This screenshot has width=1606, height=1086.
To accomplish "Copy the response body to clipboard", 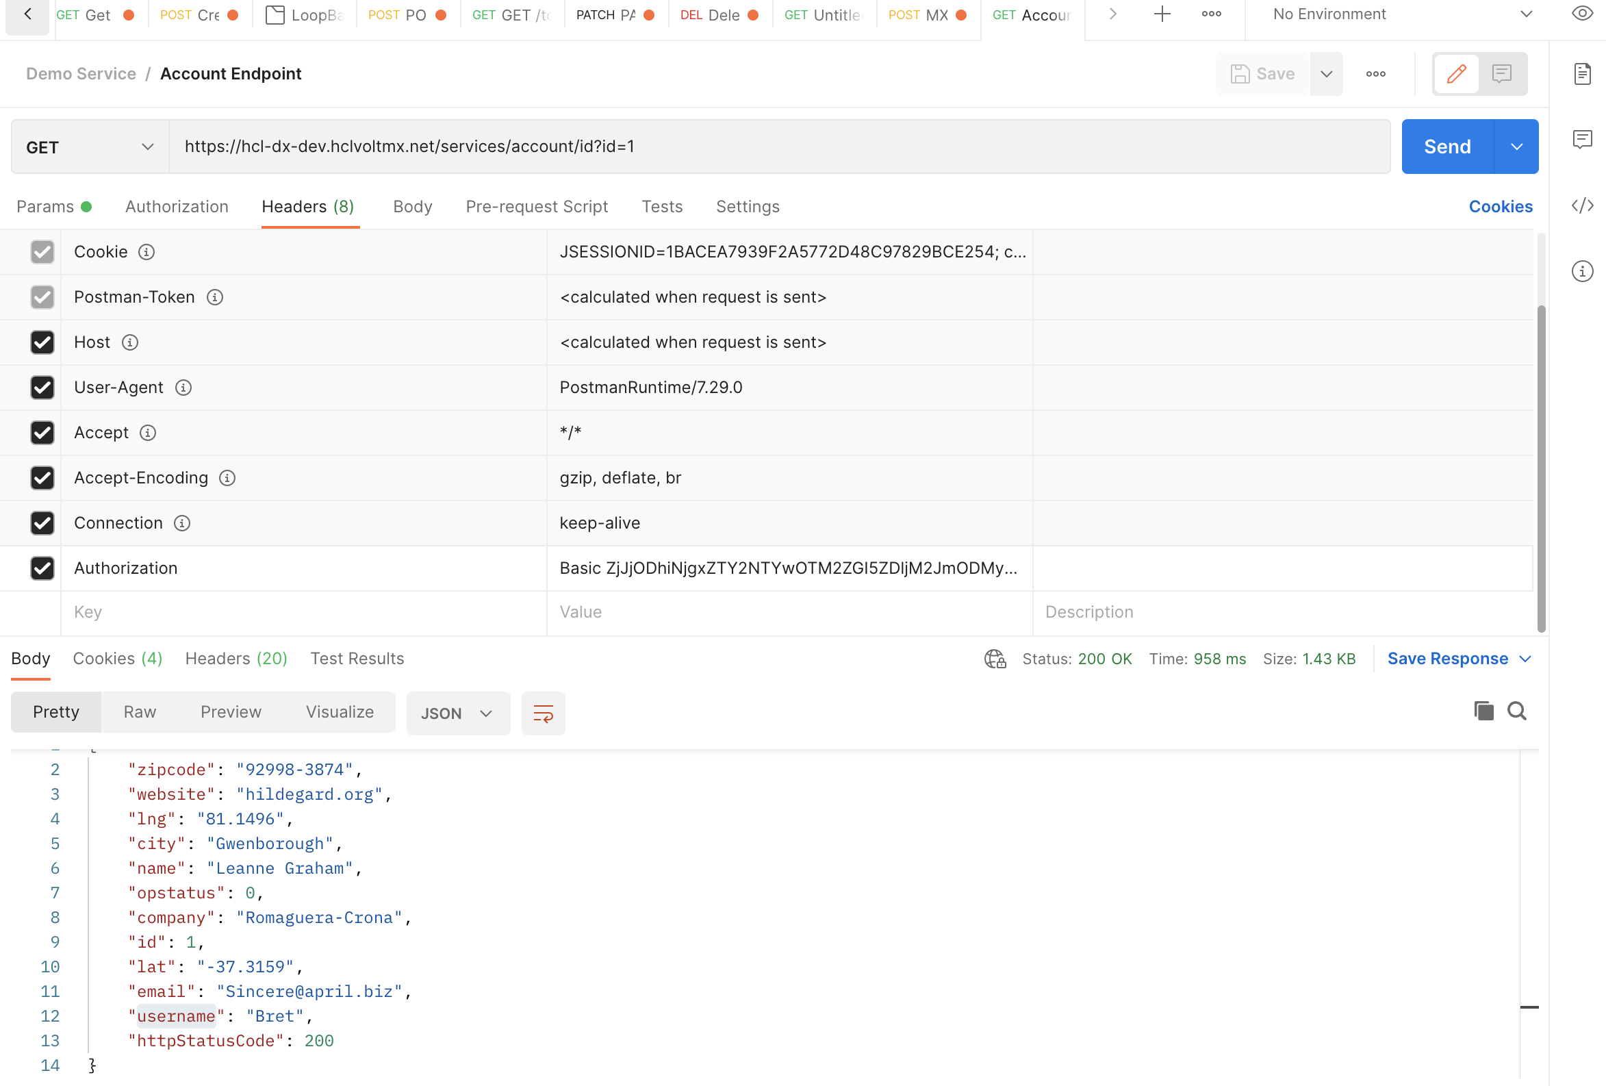I will tap(1483, 711).
